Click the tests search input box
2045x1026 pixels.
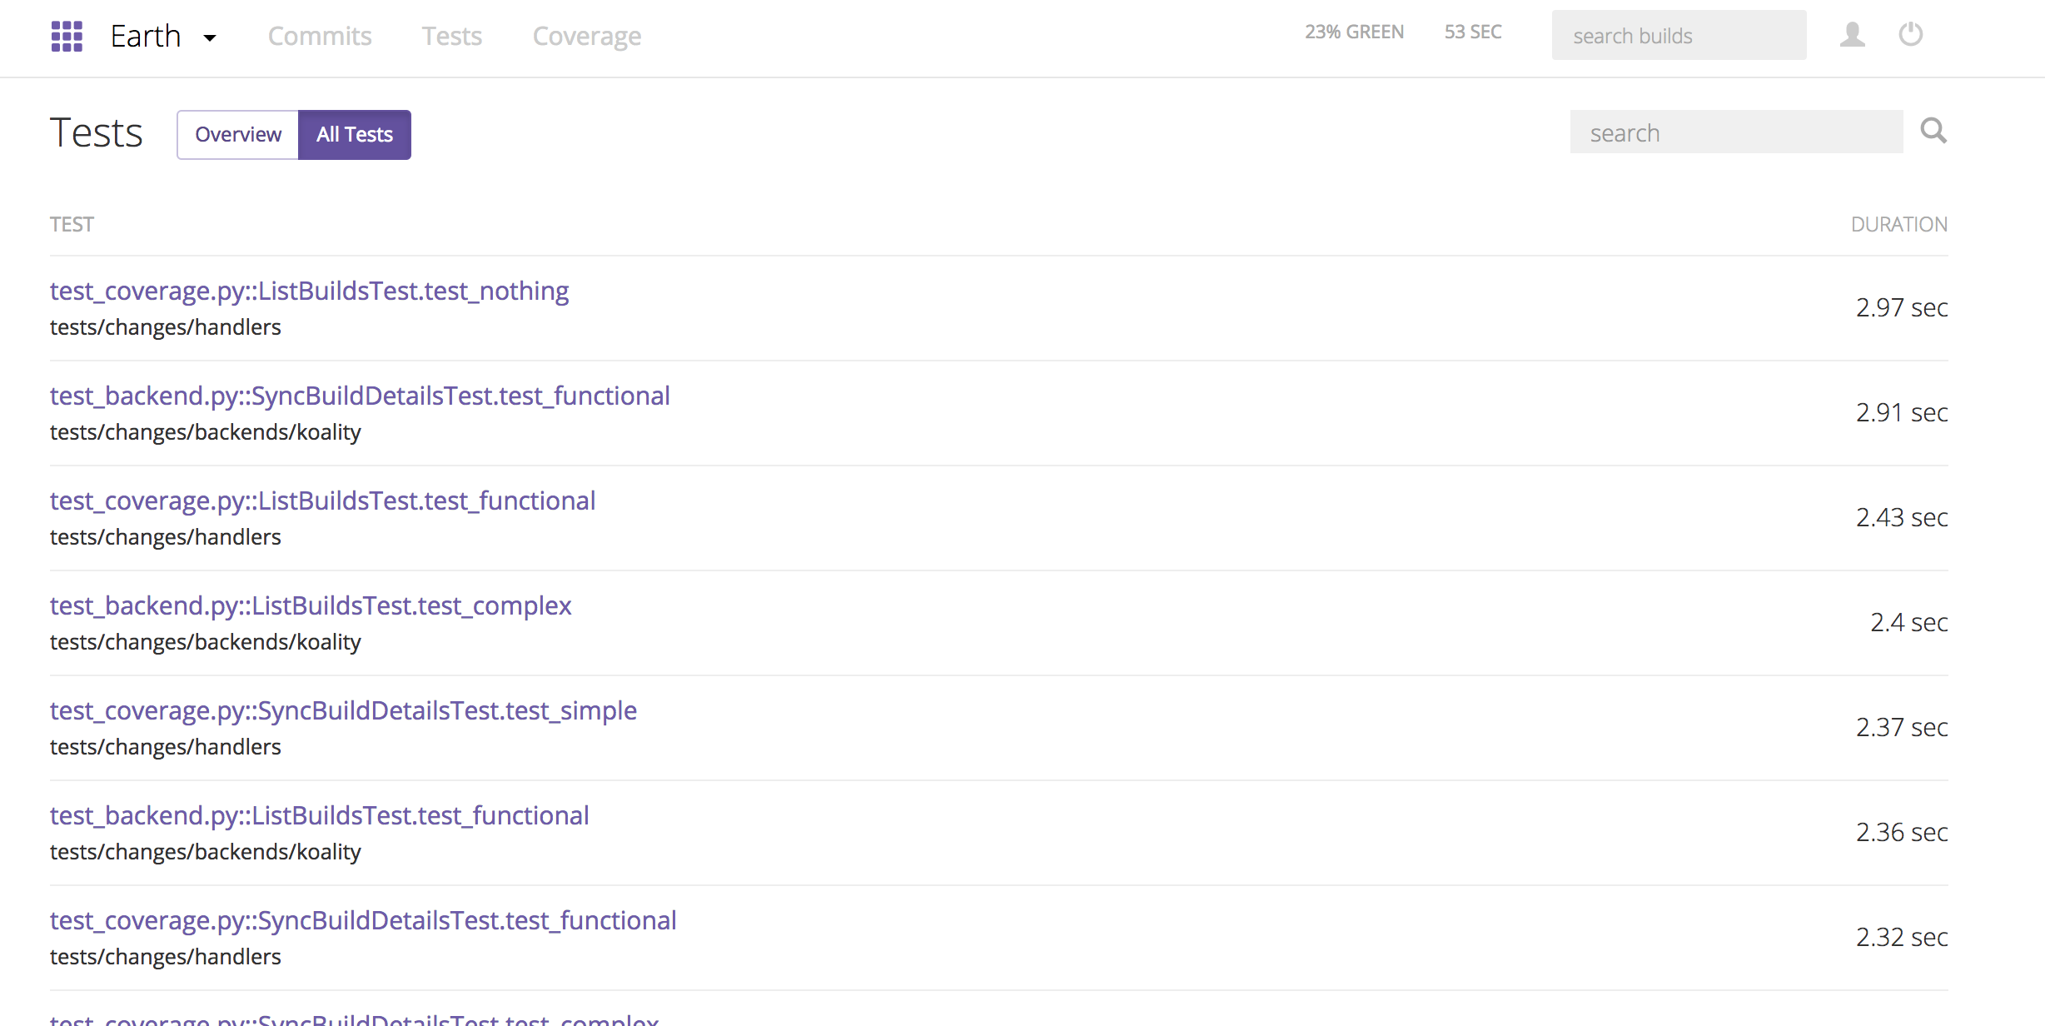tap(1736, 132)
